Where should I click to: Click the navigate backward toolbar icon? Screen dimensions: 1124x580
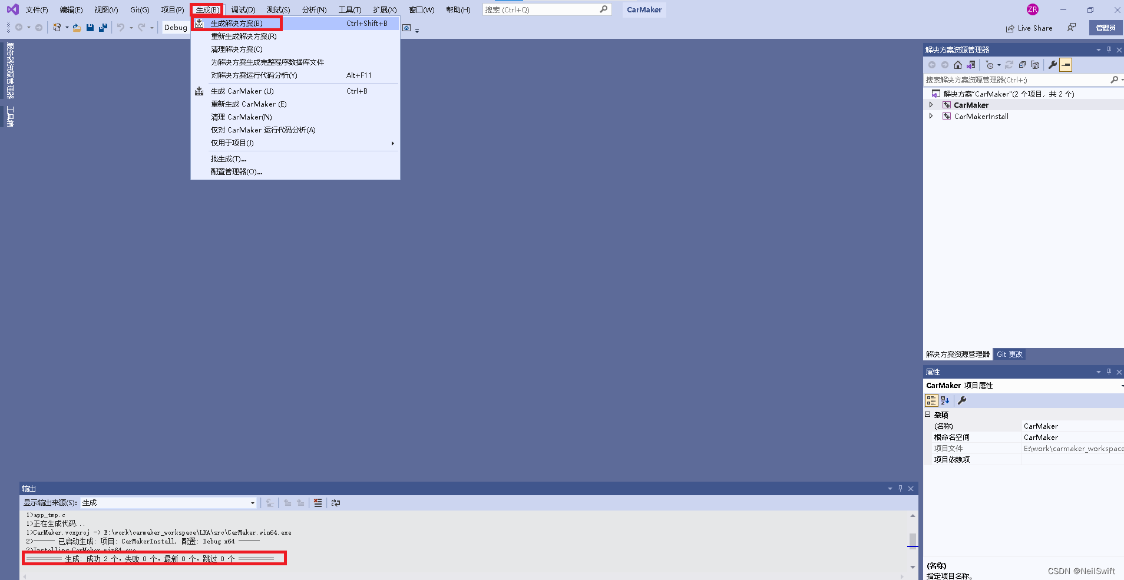point(19,28)
